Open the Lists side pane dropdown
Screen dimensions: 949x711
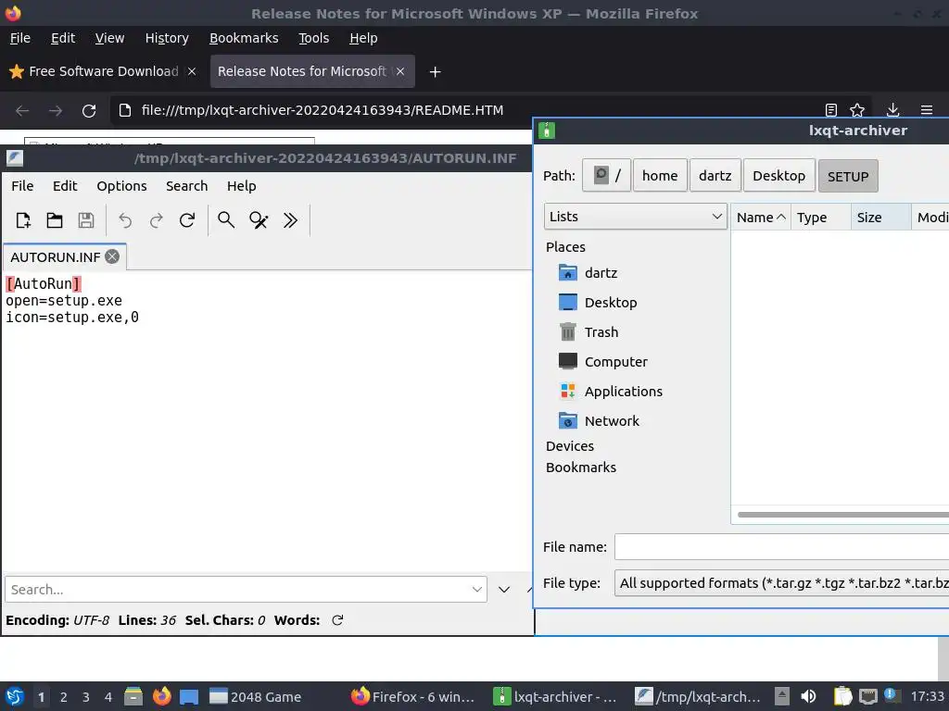coord(636,217)
